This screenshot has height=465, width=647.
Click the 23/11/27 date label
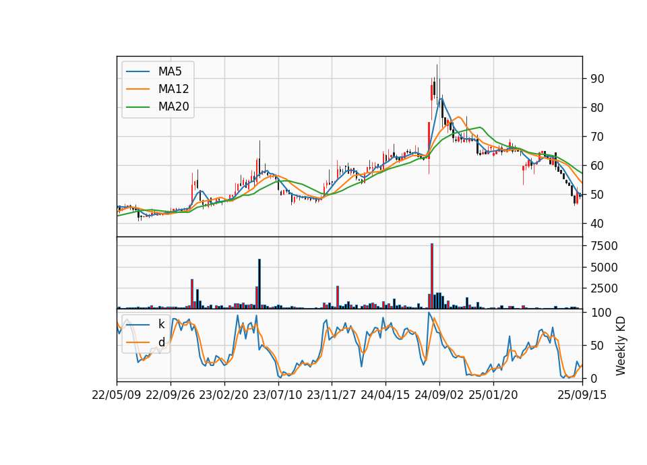click(332, 395)
